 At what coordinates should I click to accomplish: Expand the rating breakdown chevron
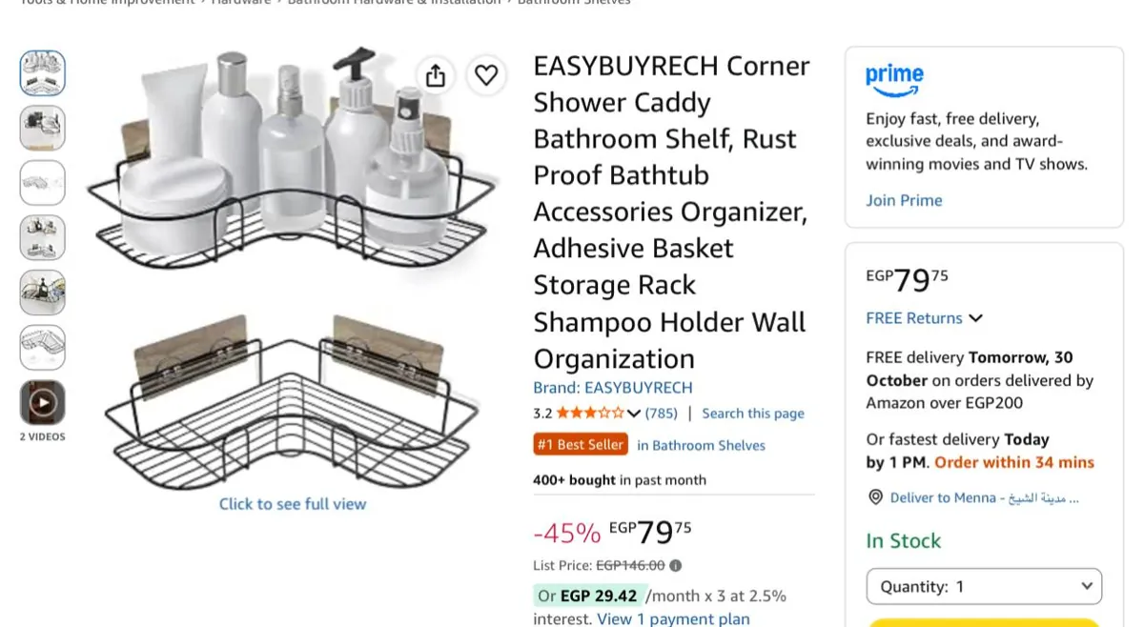pos(633,414)
